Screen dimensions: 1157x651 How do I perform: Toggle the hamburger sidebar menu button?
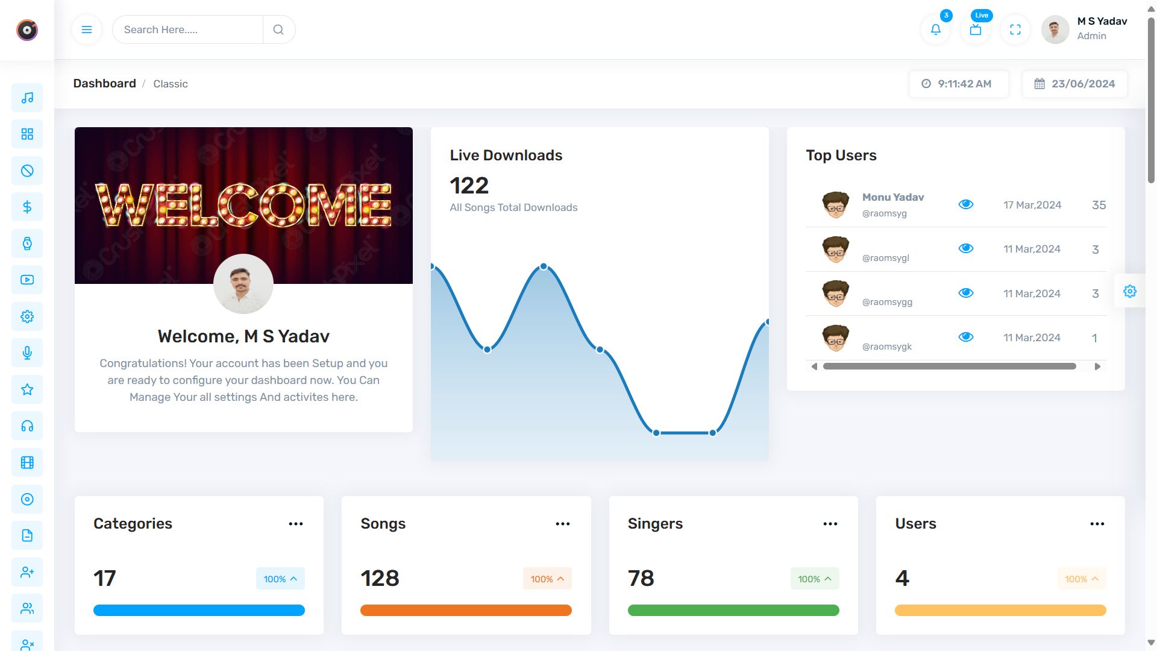87,30
